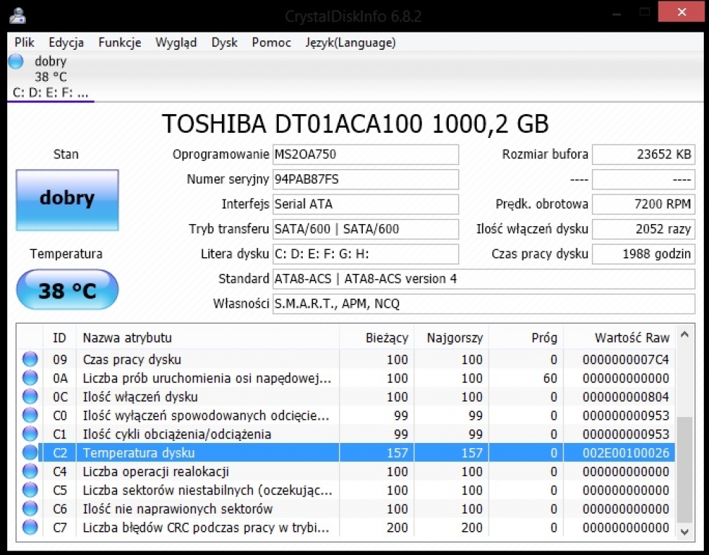Screen dimensions: 709x555
Task: Click current value 200 in row C7
Action: [x=397, y=528]
